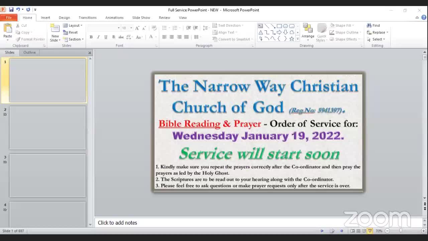Justify the text alignment

pyautogui.click(x=187, y=37)
